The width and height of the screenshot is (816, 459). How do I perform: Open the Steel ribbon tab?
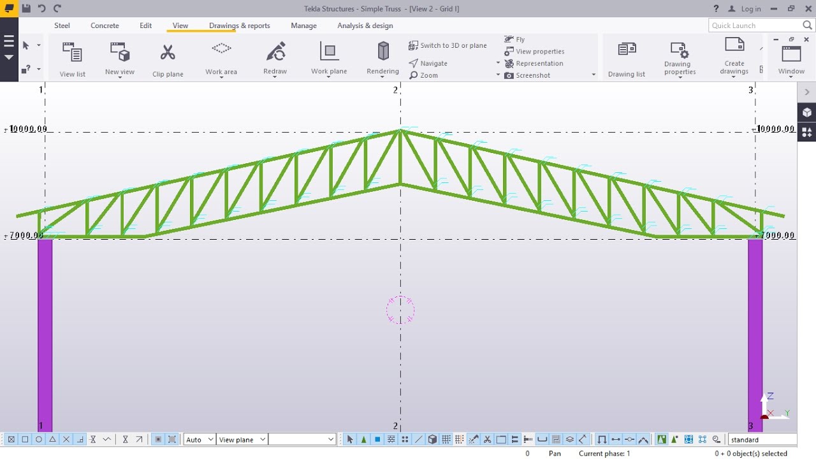62,25
